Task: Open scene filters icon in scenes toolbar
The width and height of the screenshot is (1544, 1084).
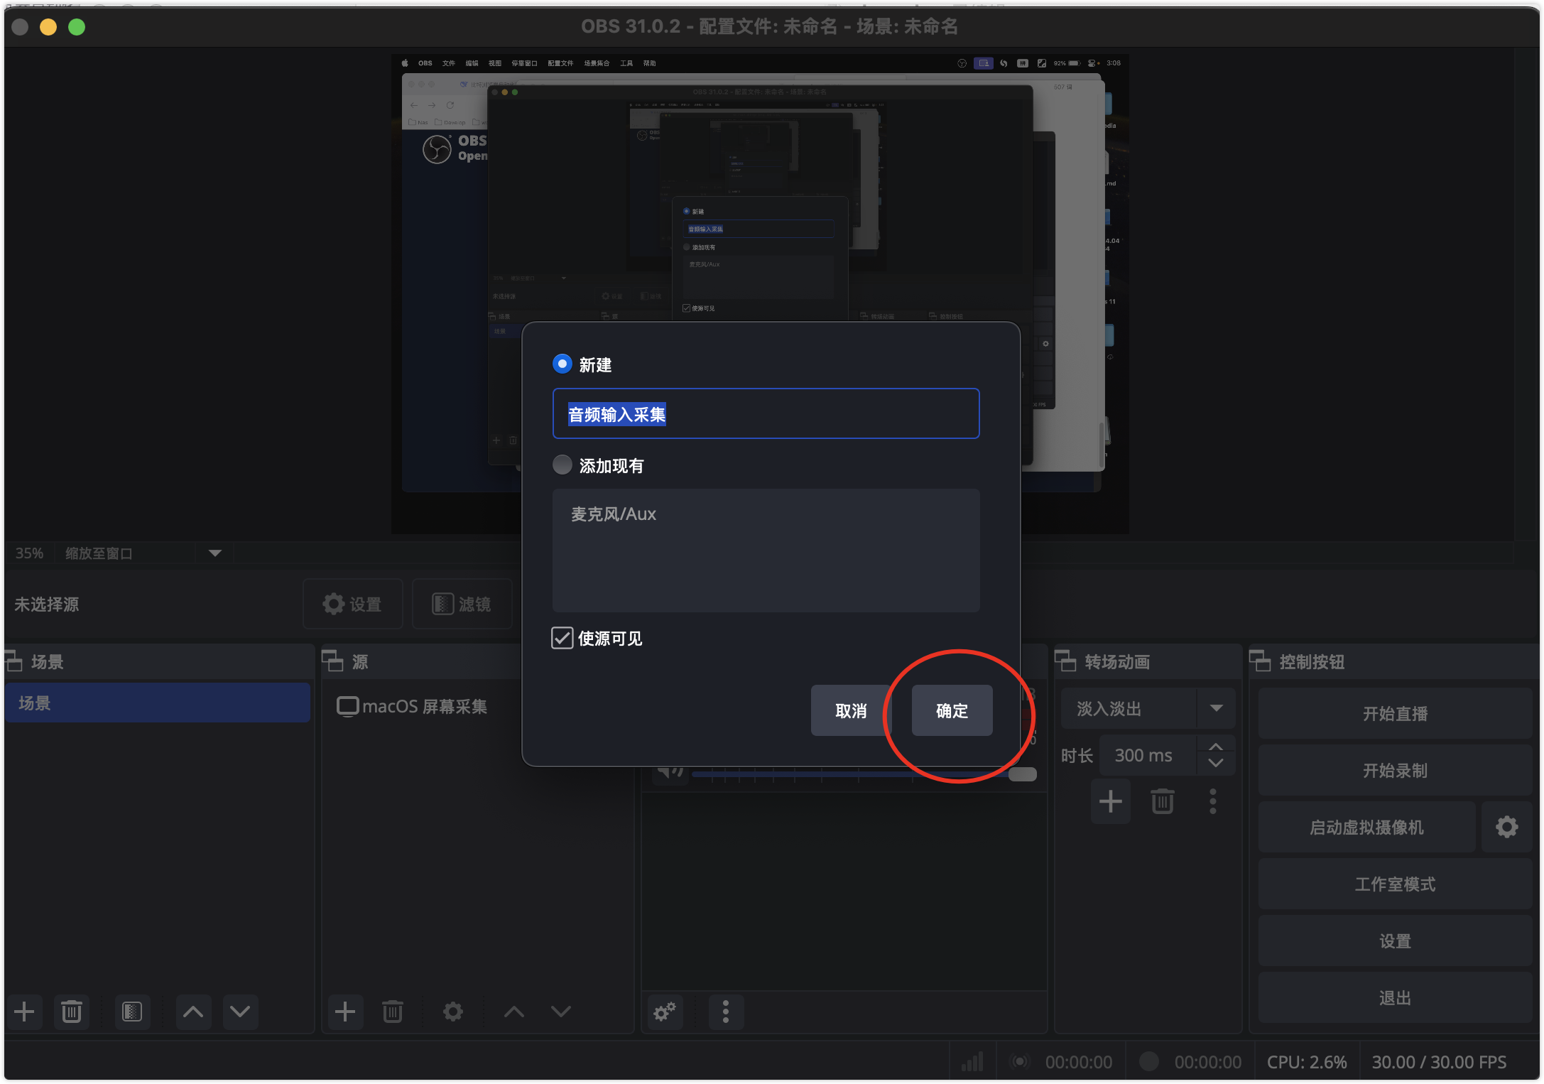Action: tap(132, 1012)
